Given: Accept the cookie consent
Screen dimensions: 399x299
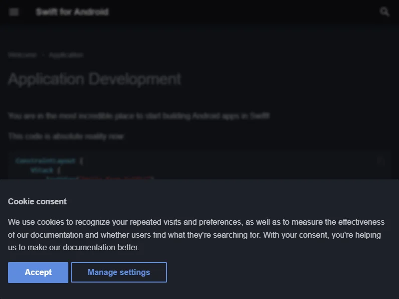Looking at the screenshot, I should (38, 273).
